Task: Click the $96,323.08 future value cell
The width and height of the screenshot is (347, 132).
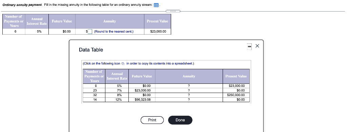Action: coord(142,100)
